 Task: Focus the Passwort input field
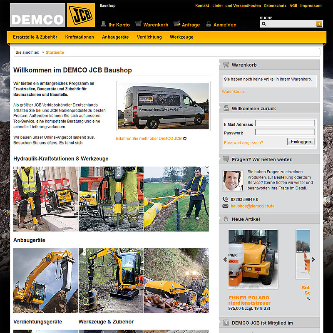tap(285, 132)
